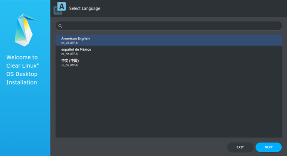
Task: Select American English language
Action: [x=169, y=40]
